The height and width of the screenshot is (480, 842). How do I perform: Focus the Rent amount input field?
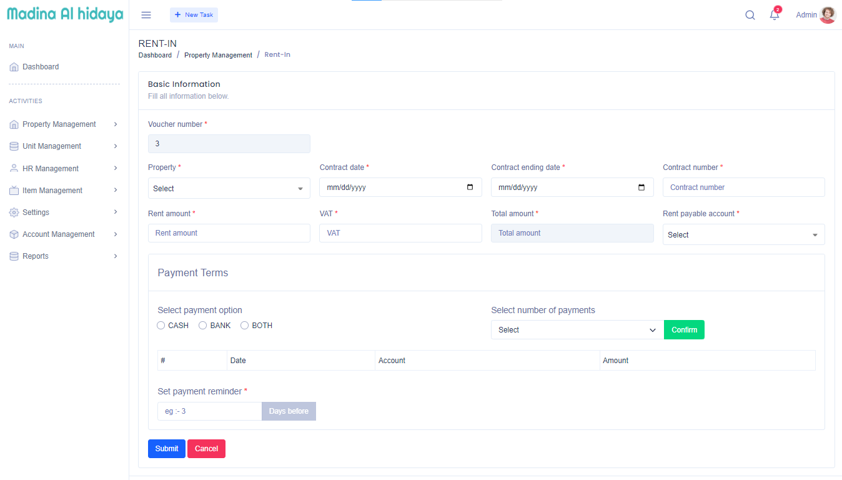(x=229, y=233)
